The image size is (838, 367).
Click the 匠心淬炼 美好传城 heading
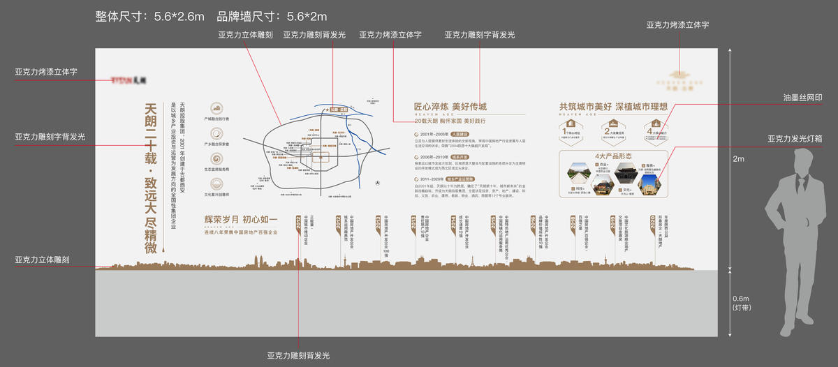[450, 107]
